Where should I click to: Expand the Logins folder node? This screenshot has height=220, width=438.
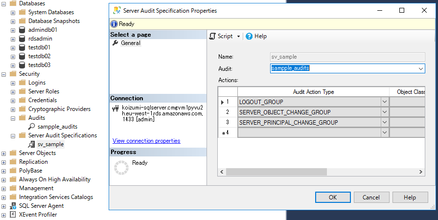tap(13, 83)
